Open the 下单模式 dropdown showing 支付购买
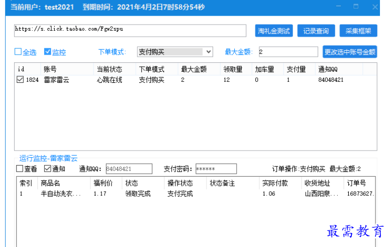The image size is (388, 247). pos(175,52)
